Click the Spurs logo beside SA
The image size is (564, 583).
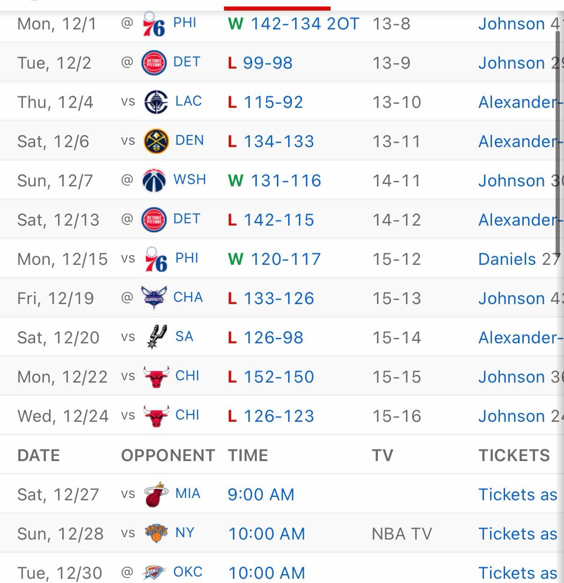[x=156, y=337]
